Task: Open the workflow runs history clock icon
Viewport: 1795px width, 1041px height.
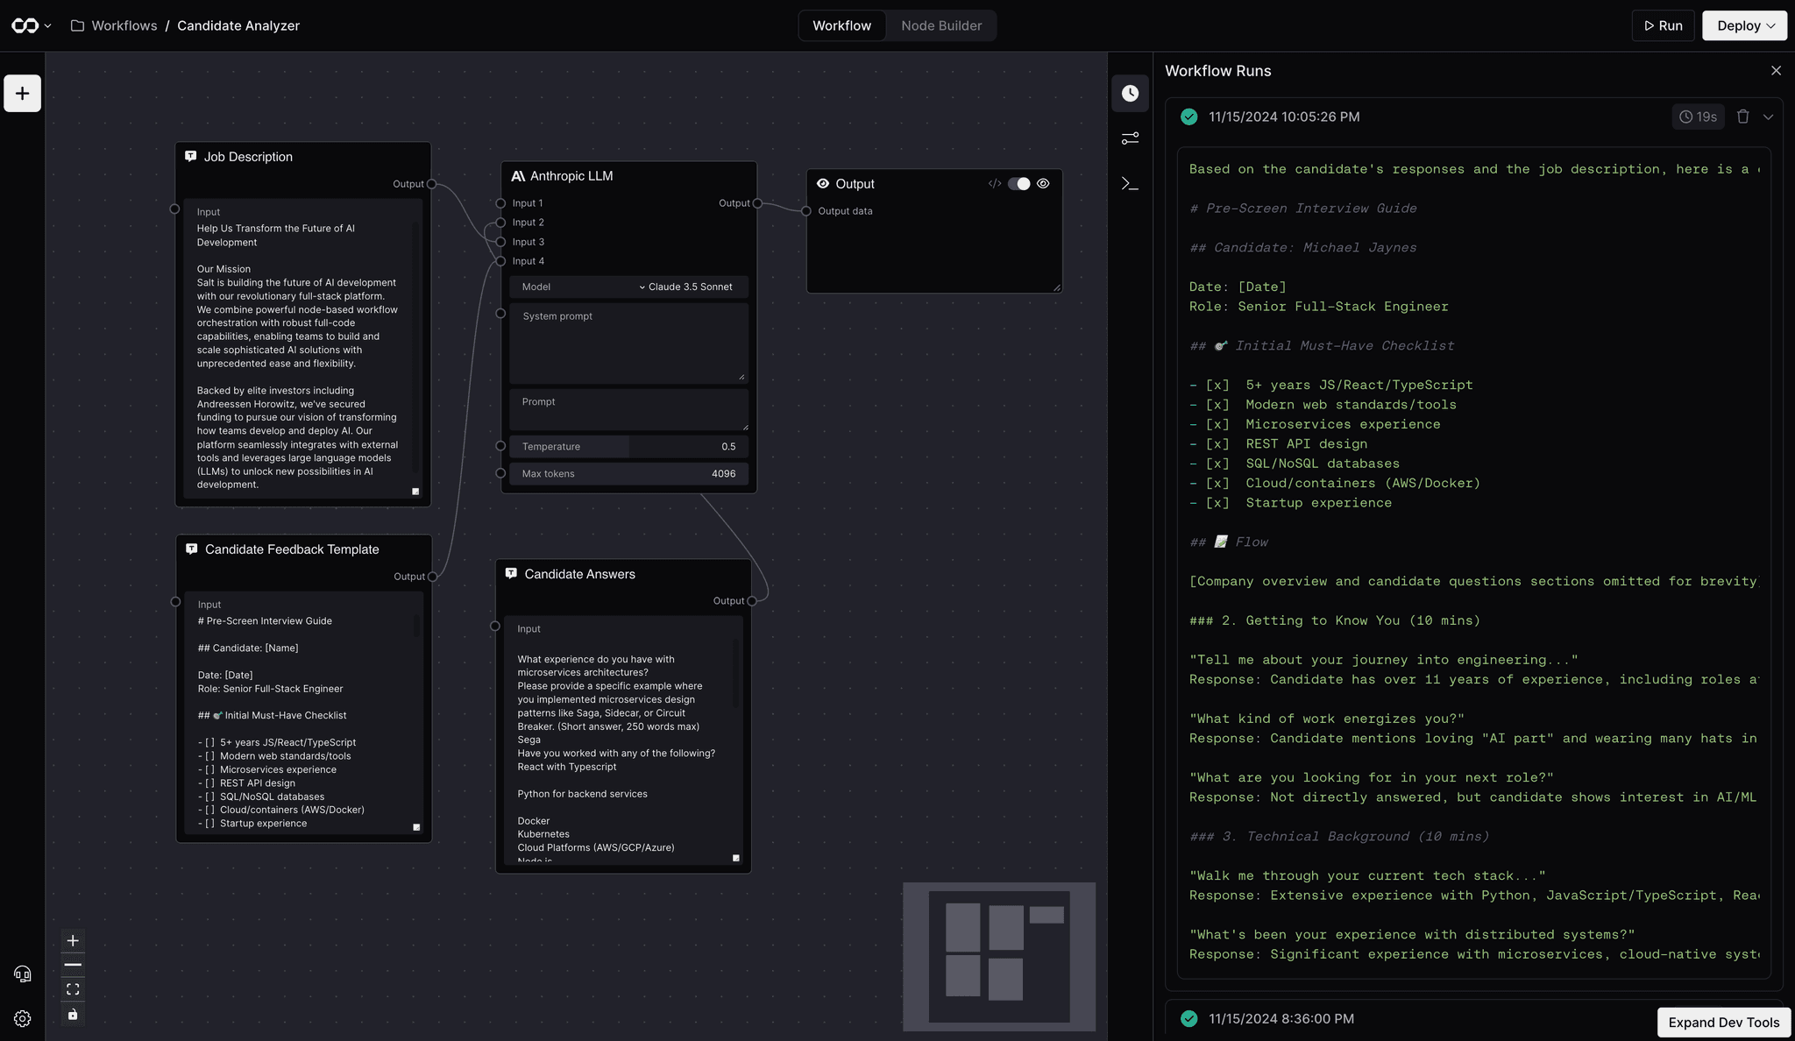Action: click(x=1130, y=93)
